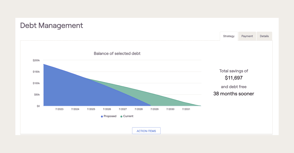Toggle the Current series visibility
Screen dimensions: 294x153
(127, 116)
